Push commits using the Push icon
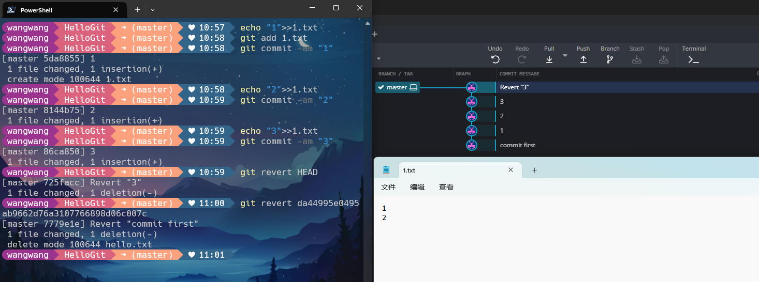759x282 pixels. [x=583, y=59]
